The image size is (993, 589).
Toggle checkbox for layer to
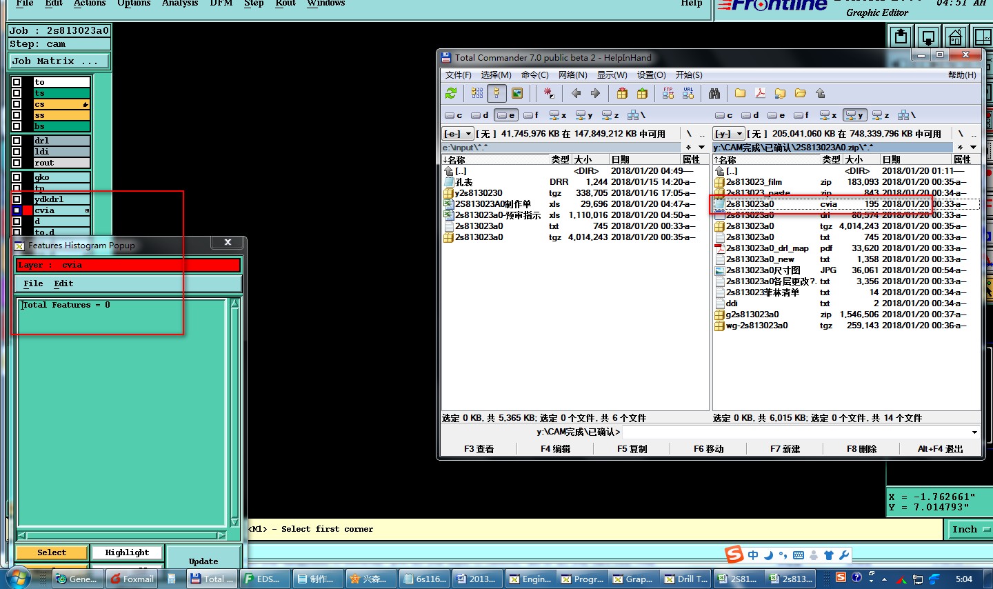click(x=17, y=82)
